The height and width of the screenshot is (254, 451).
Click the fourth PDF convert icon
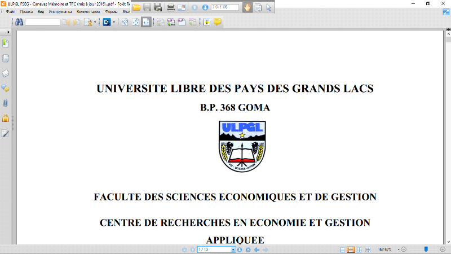tap(192, 22)
